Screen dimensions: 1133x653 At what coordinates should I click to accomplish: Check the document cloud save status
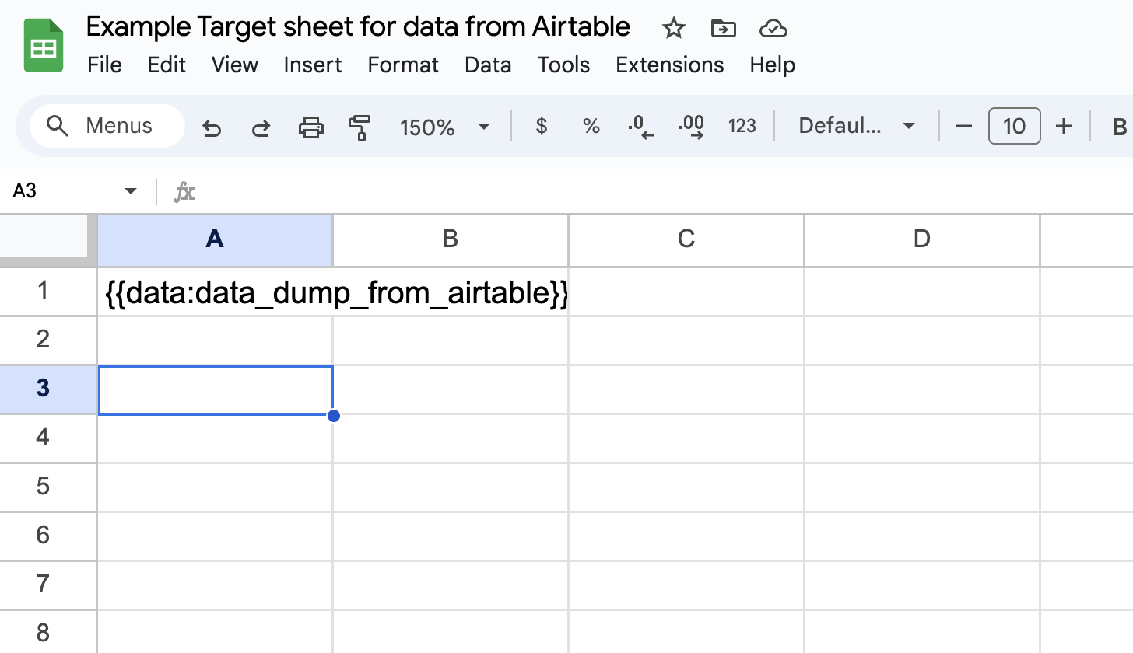[x=773, y=28]
